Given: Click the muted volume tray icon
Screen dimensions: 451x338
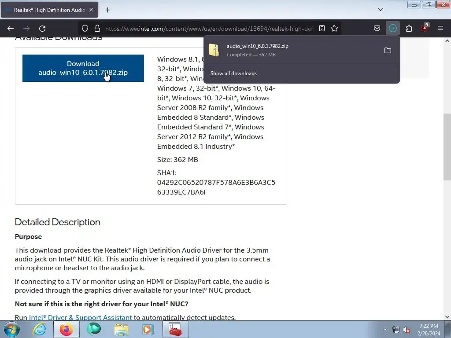Looking at the screenshot, I should click(x=407, y=330).
